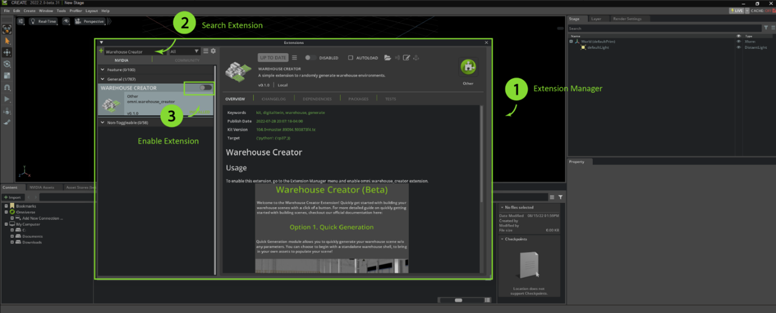Enable the Warehouse Creator list toggle
This screenshot has height=313, width=776.
206,87
